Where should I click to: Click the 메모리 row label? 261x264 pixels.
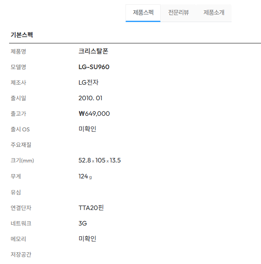coord(18,239)
